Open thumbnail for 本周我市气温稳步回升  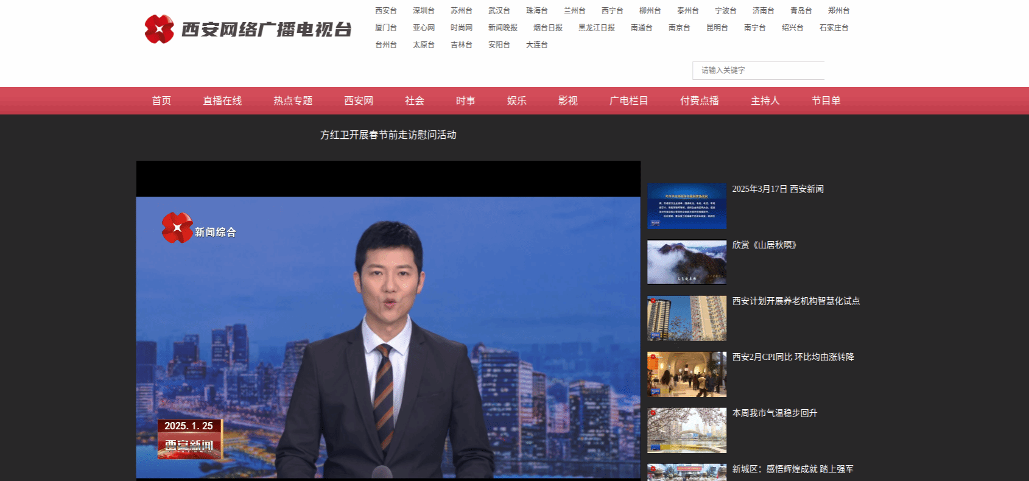(687, 430)
